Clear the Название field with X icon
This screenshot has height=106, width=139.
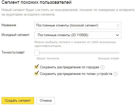(118, 25)
